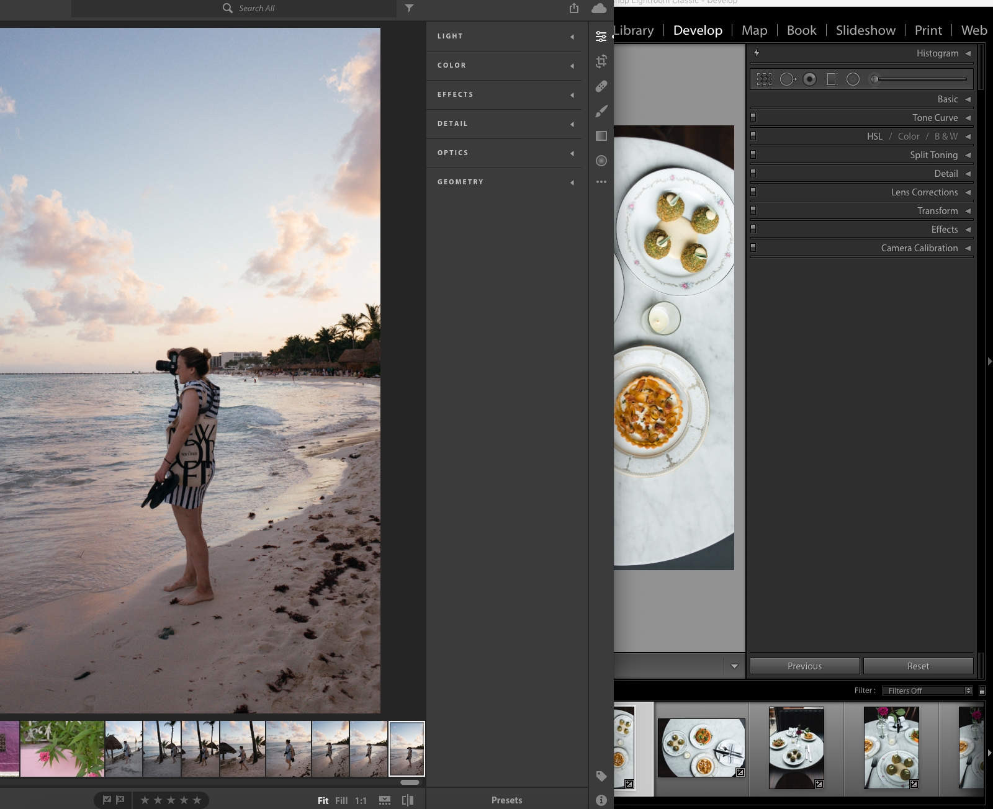Click the Reset button
Image resolution: width=993 pixels, height=809 pixels.
pos(919,666)
